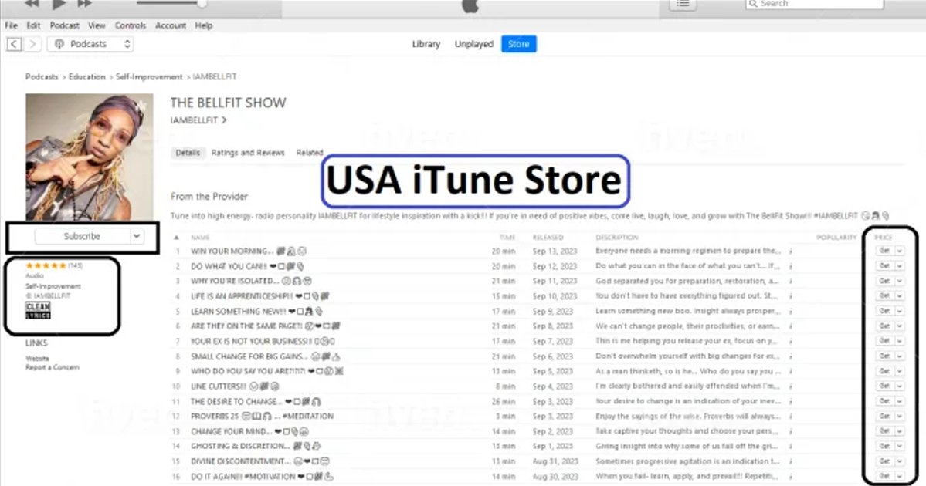The width and height of the screenshot is (926, 486).
Task: Show info for THE DESIRE TO CHANGE description
Action: [x=791, y=402]
